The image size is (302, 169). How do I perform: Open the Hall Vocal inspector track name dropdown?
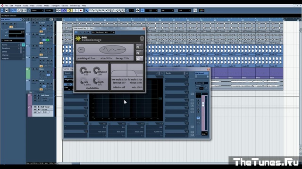coord(11,20)
